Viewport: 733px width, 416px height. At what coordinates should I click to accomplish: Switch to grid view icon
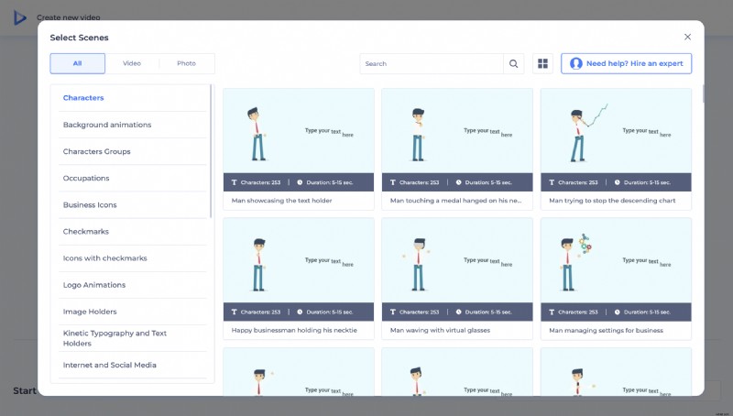tap(542, 64)
